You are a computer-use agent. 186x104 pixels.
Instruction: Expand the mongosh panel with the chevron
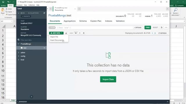[167, 102]
